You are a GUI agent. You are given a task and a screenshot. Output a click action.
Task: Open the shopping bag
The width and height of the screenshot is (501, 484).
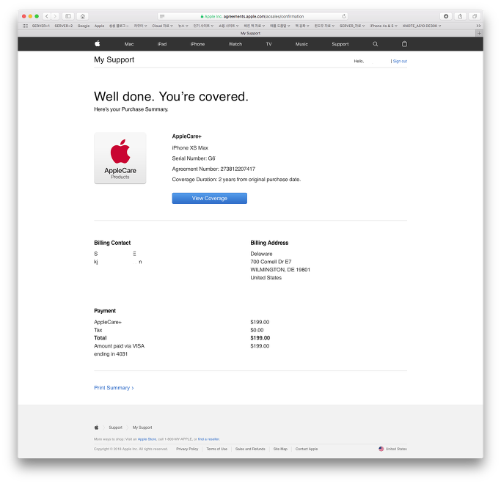coord(404,44)
